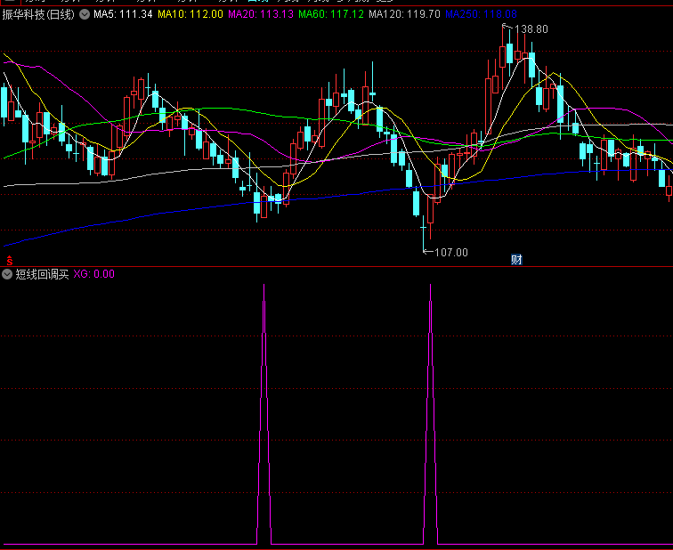Click the 138.80 high price label

pos(533,29)
